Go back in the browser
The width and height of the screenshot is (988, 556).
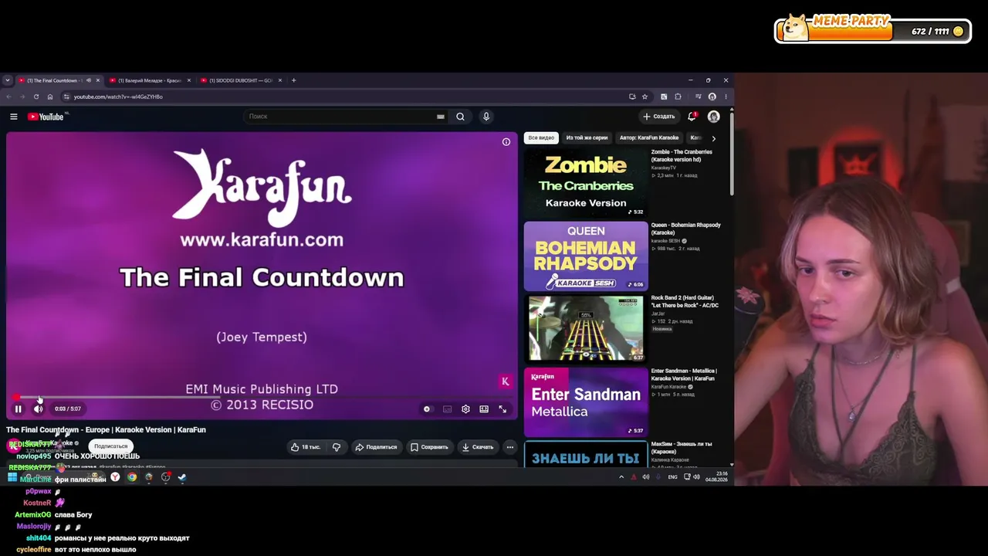[8, 97]
